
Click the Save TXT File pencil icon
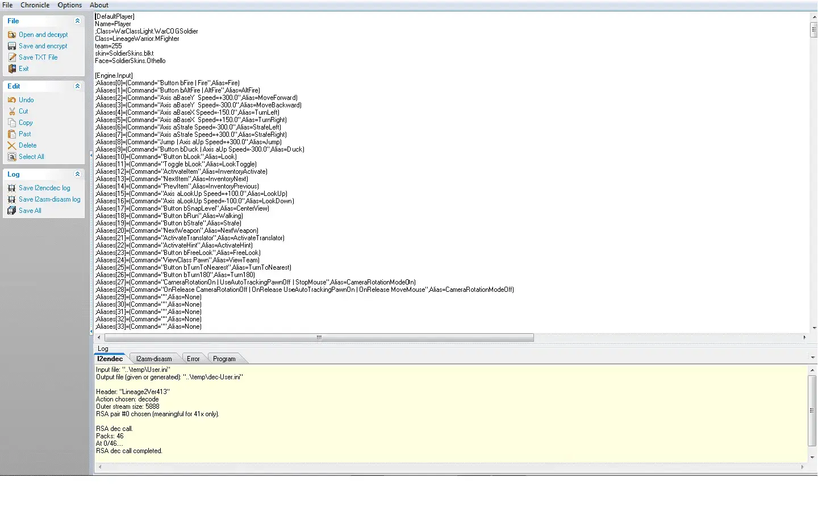click(12, 57)
